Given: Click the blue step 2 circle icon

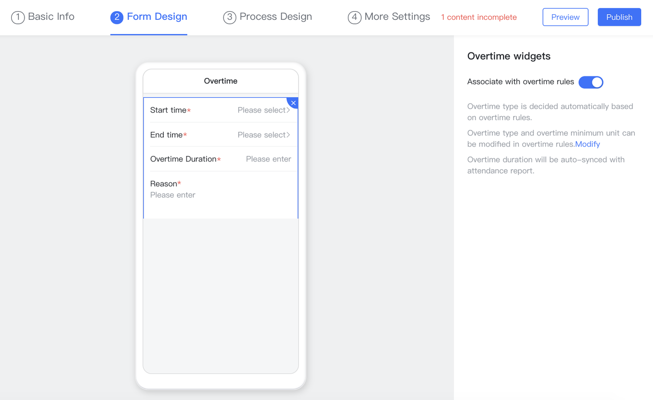Looking at the screenshot, I should pyautogui.click(x=117, y=17).
